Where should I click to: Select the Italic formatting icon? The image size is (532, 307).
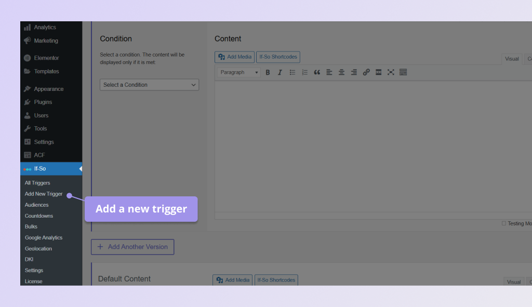(x=280, y=72)
